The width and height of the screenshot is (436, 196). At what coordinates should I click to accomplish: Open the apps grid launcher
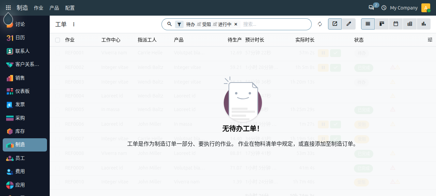(8, 7)
